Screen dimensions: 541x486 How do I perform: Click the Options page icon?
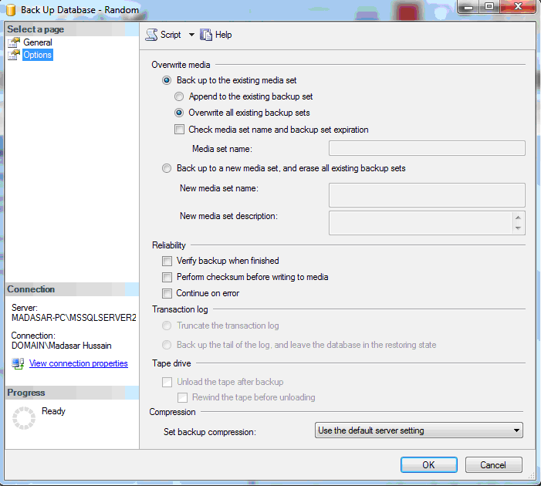click(x=14, y=55)
